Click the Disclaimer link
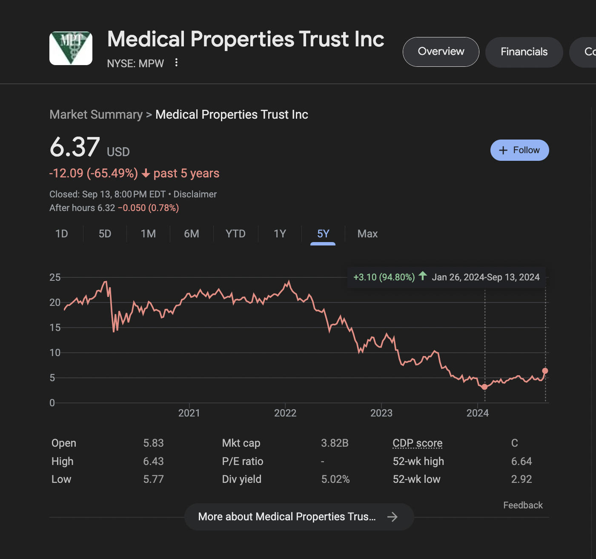The image size is (596, 559). (195, 194)
